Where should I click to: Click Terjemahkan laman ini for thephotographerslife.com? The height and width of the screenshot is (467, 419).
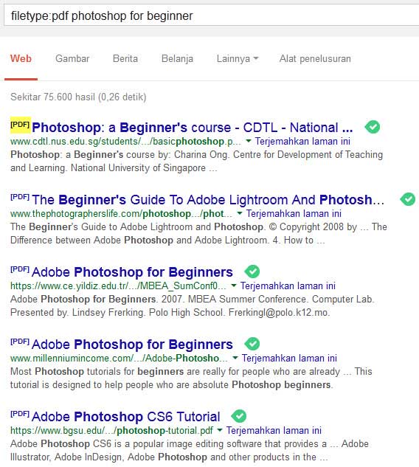click(x=294, y=213)
